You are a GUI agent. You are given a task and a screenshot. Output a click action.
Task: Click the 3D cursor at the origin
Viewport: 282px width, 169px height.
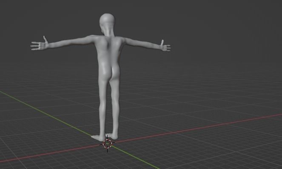point(107,144)
